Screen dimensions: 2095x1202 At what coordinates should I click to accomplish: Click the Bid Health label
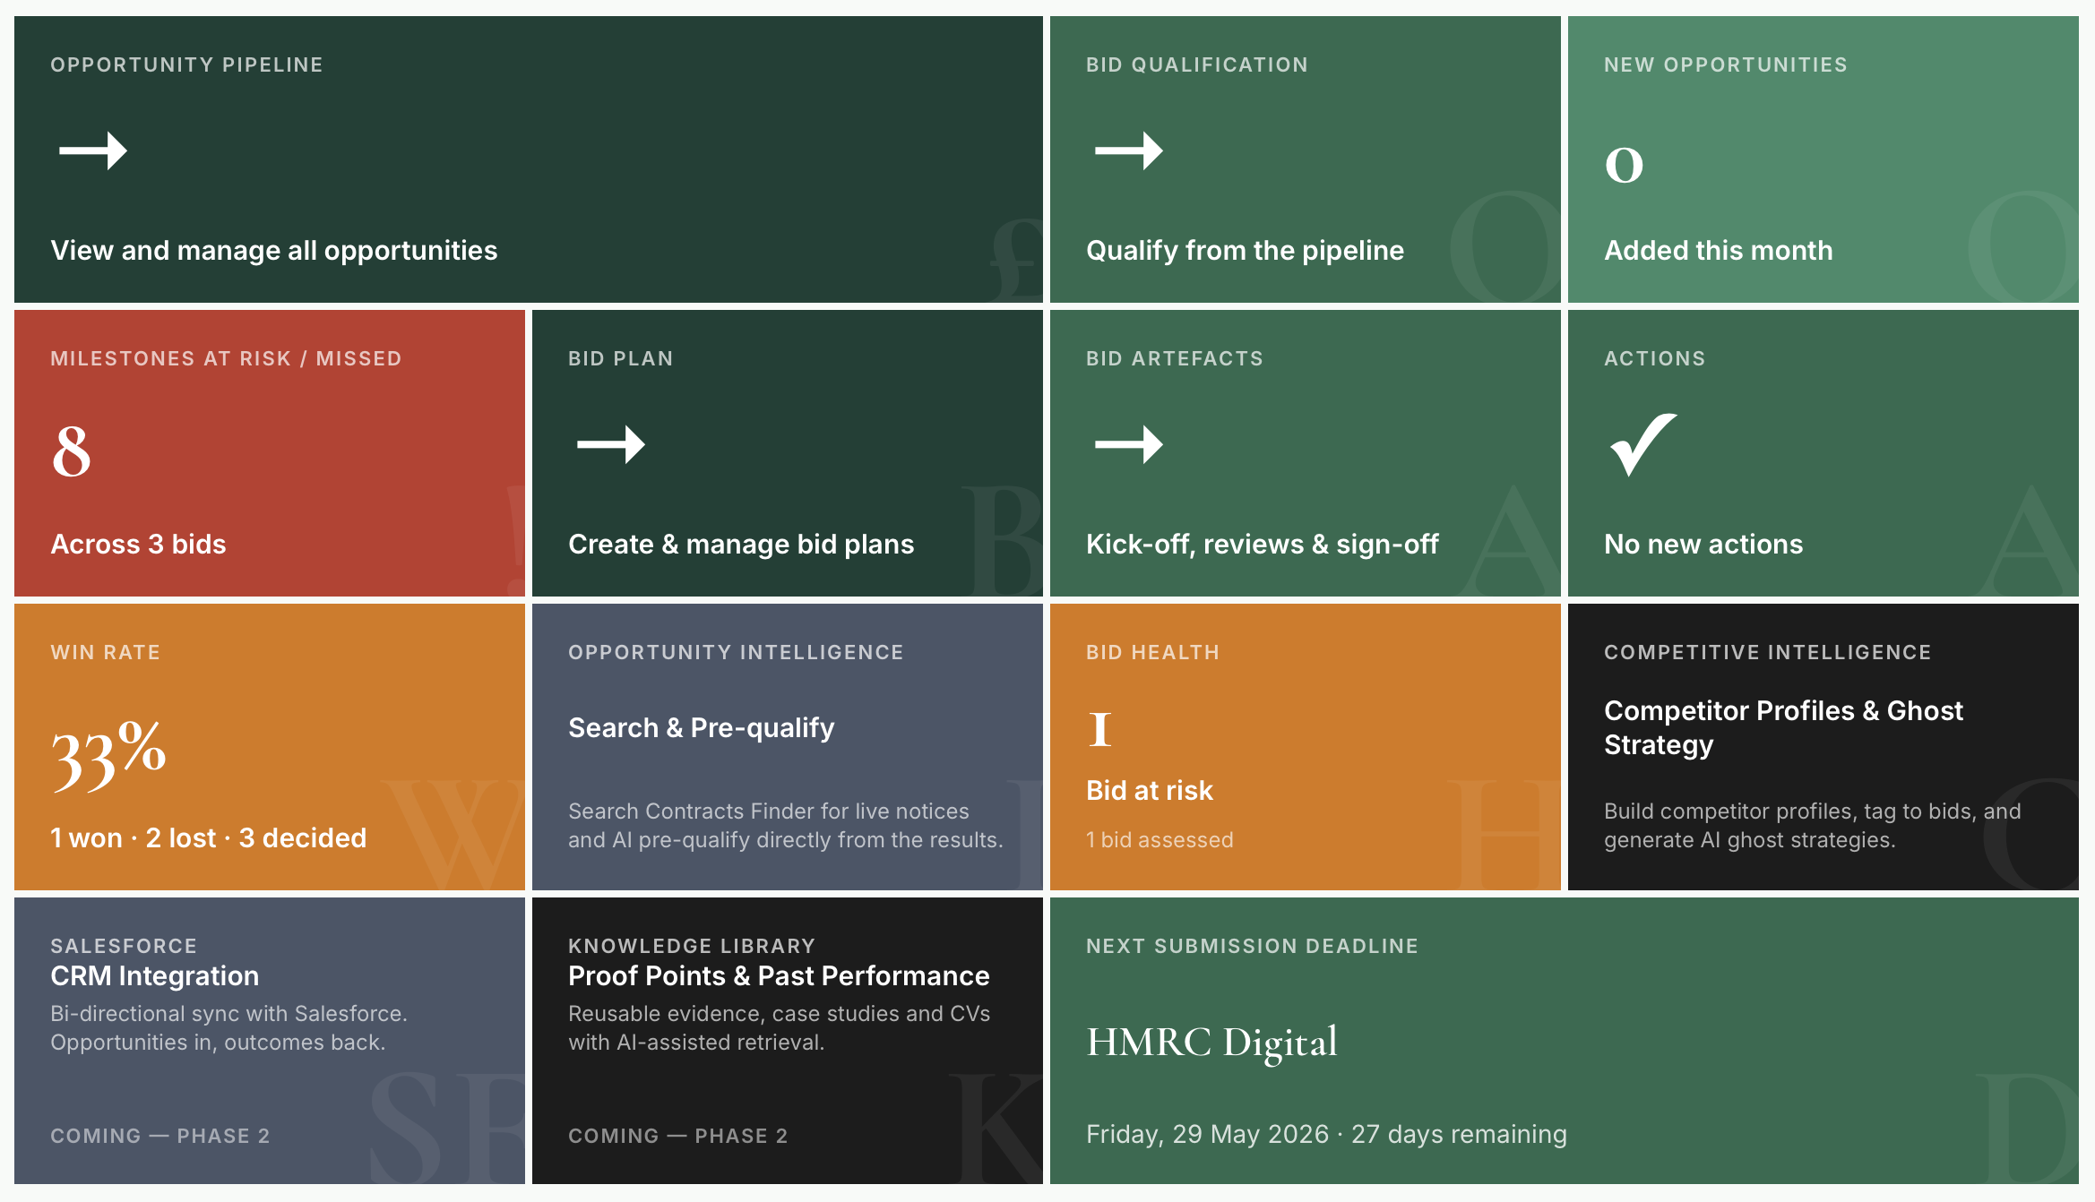[1153, 652]
